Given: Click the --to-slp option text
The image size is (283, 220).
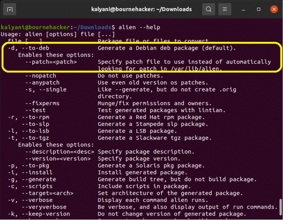Looking at the screenshot, I should point(36,124).
